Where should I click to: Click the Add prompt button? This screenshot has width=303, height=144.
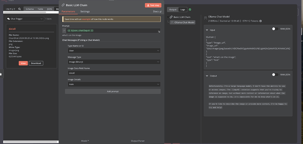113,91
